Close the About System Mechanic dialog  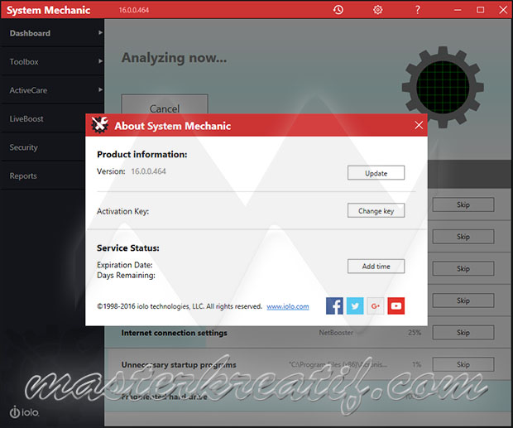click(x=419, y=125)
